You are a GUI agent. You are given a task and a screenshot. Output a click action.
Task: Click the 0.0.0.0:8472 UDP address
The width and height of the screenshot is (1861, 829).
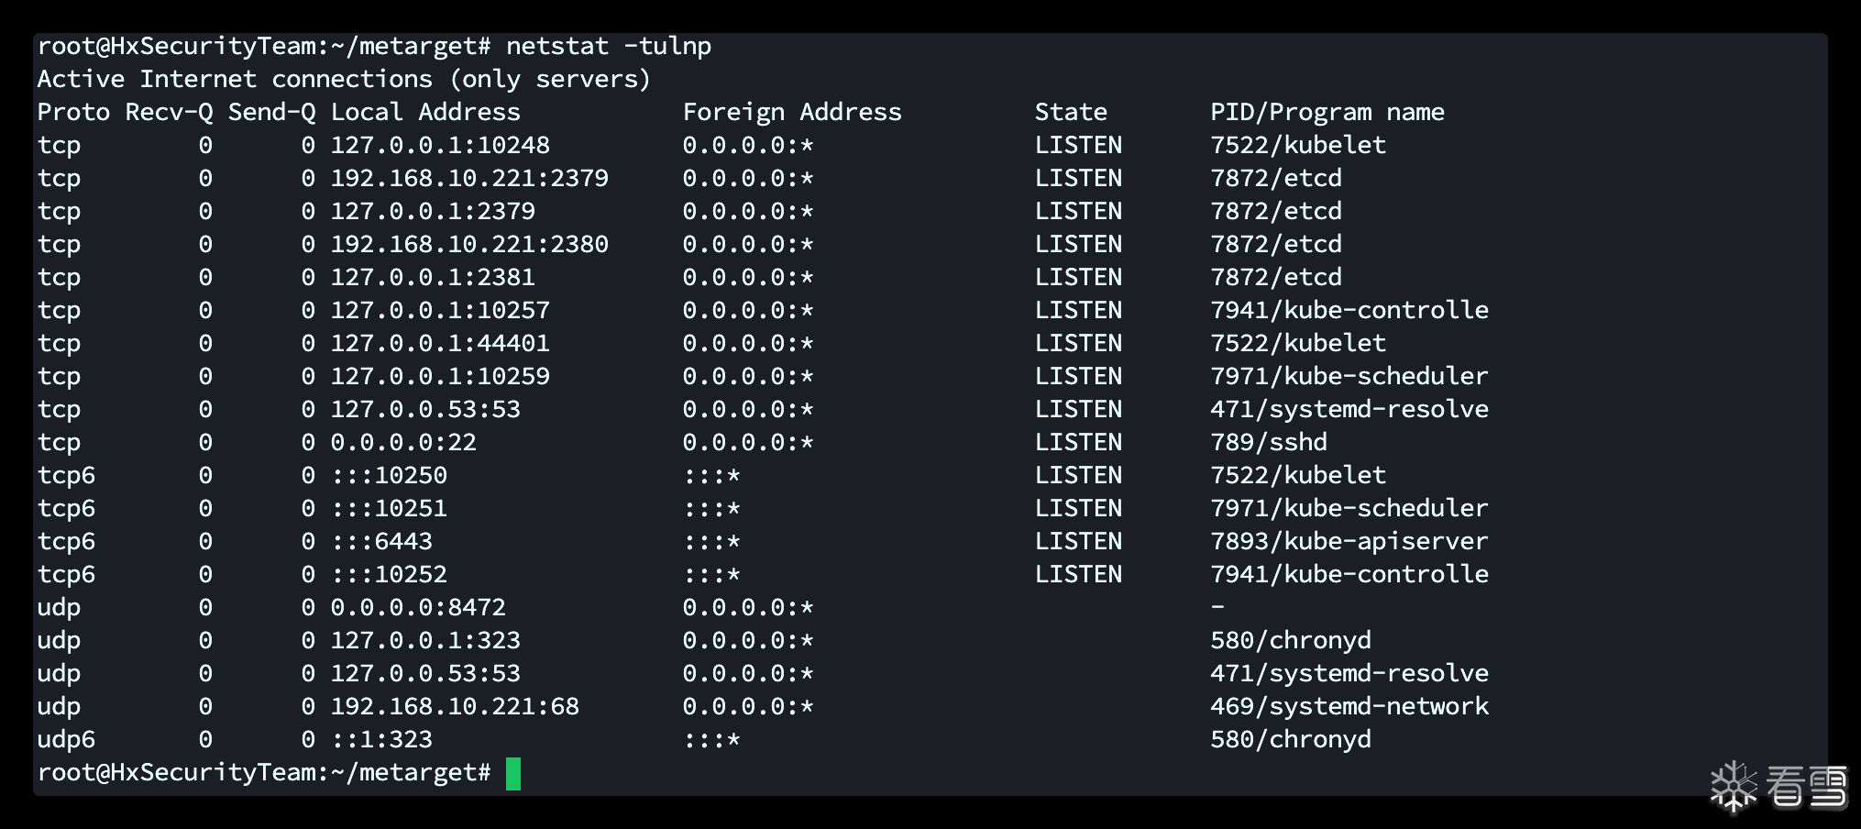(418, 607)
